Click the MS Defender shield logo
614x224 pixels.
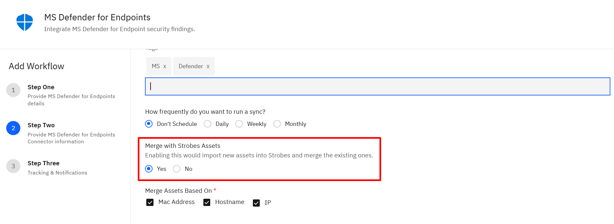[25, 22]
